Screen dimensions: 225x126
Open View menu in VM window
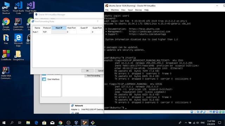pyautogui.click(x=123, y=10)
